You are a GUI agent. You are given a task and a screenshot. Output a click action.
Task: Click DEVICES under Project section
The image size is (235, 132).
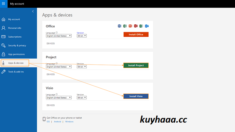[x=51, y=75]
